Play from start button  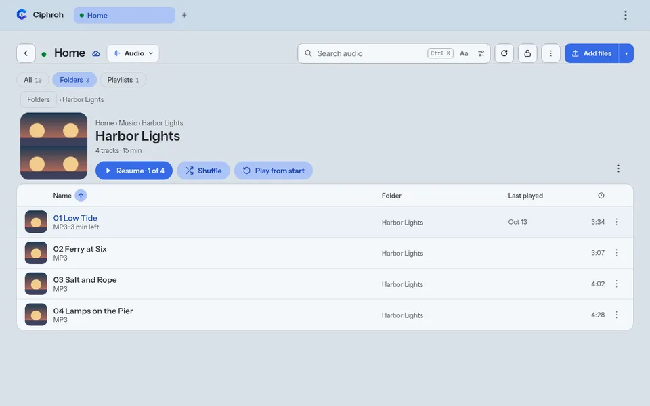point(273,171)
